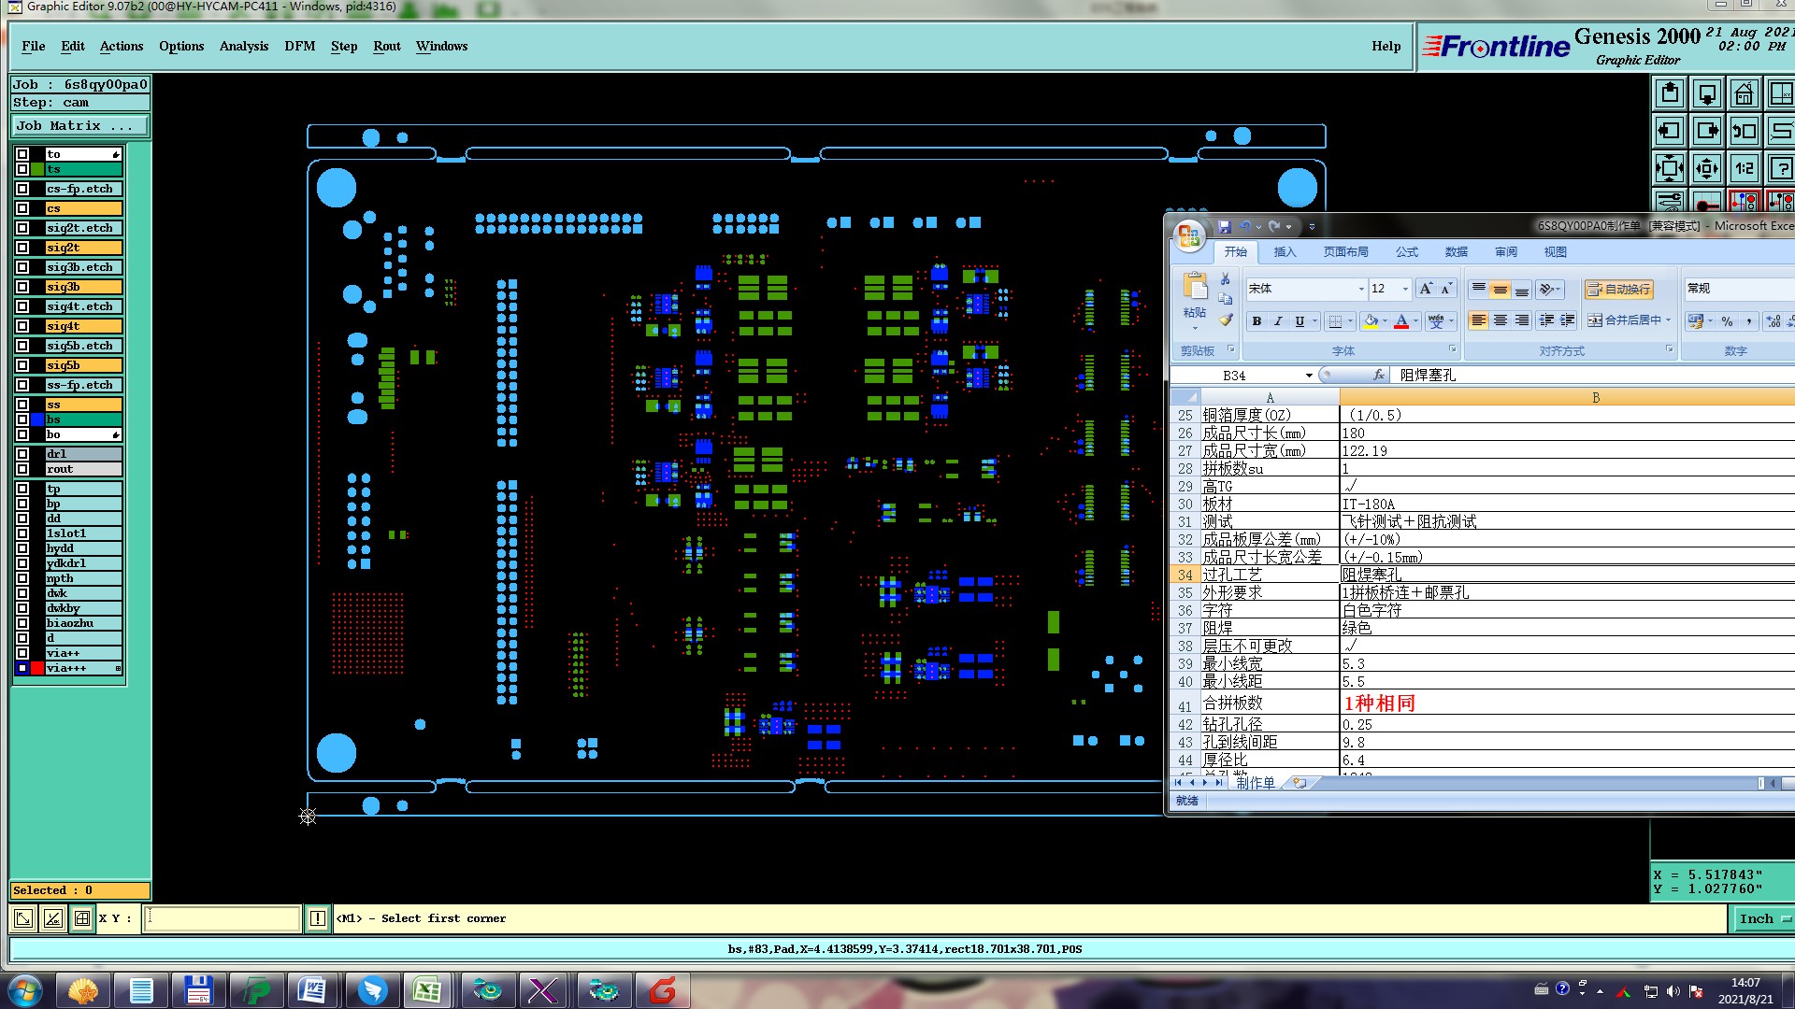Toggle checkbox for drl layer
1795x1009 pixels.
(x=22, y=454)
